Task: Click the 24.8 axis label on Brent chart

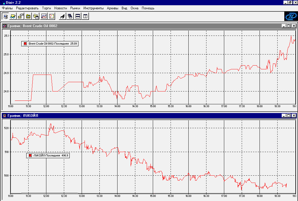Action: pos(6,91)
